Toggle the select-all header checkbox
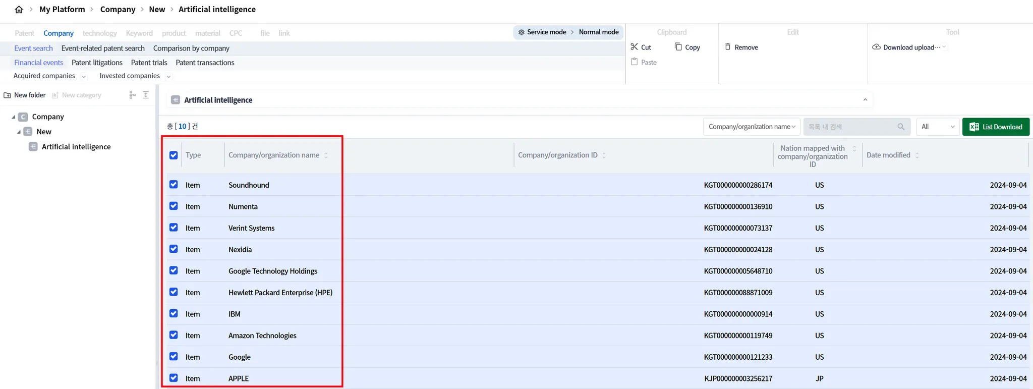1033x389 pixels. pyautogui.click(x=174, y=155)
